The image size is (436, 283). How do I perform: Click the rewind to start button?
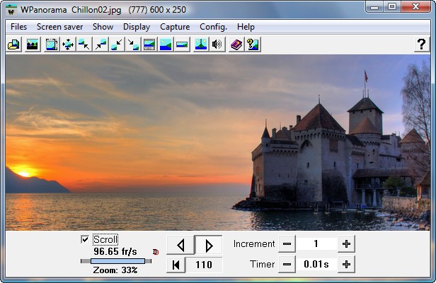175,265
